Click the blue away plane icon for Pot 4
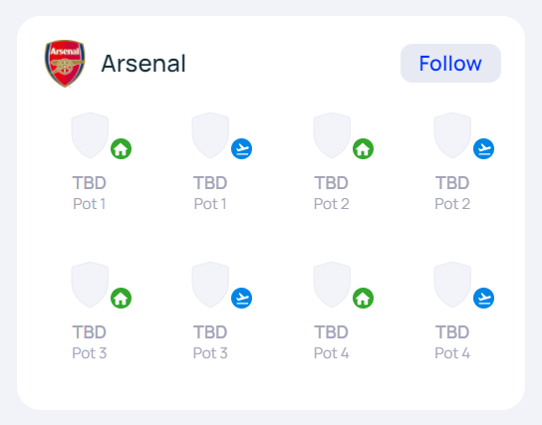This screenshot has width=542, height=425. click(x=483, y=298)
